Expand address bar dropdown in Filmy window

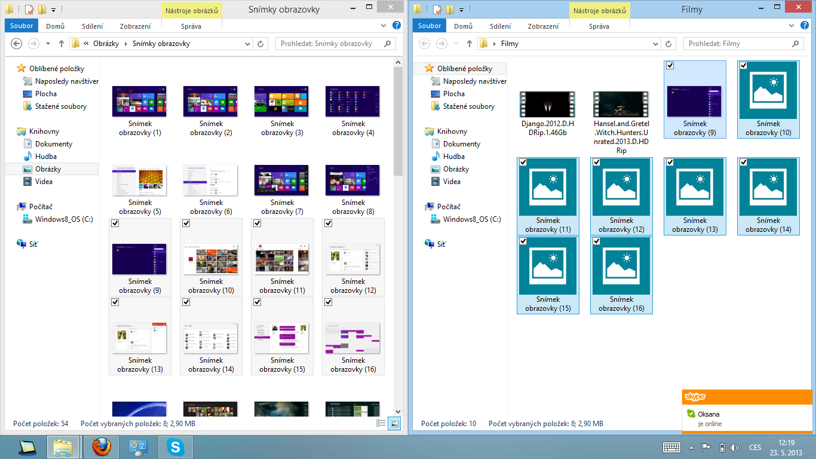(x=656, y=44)
